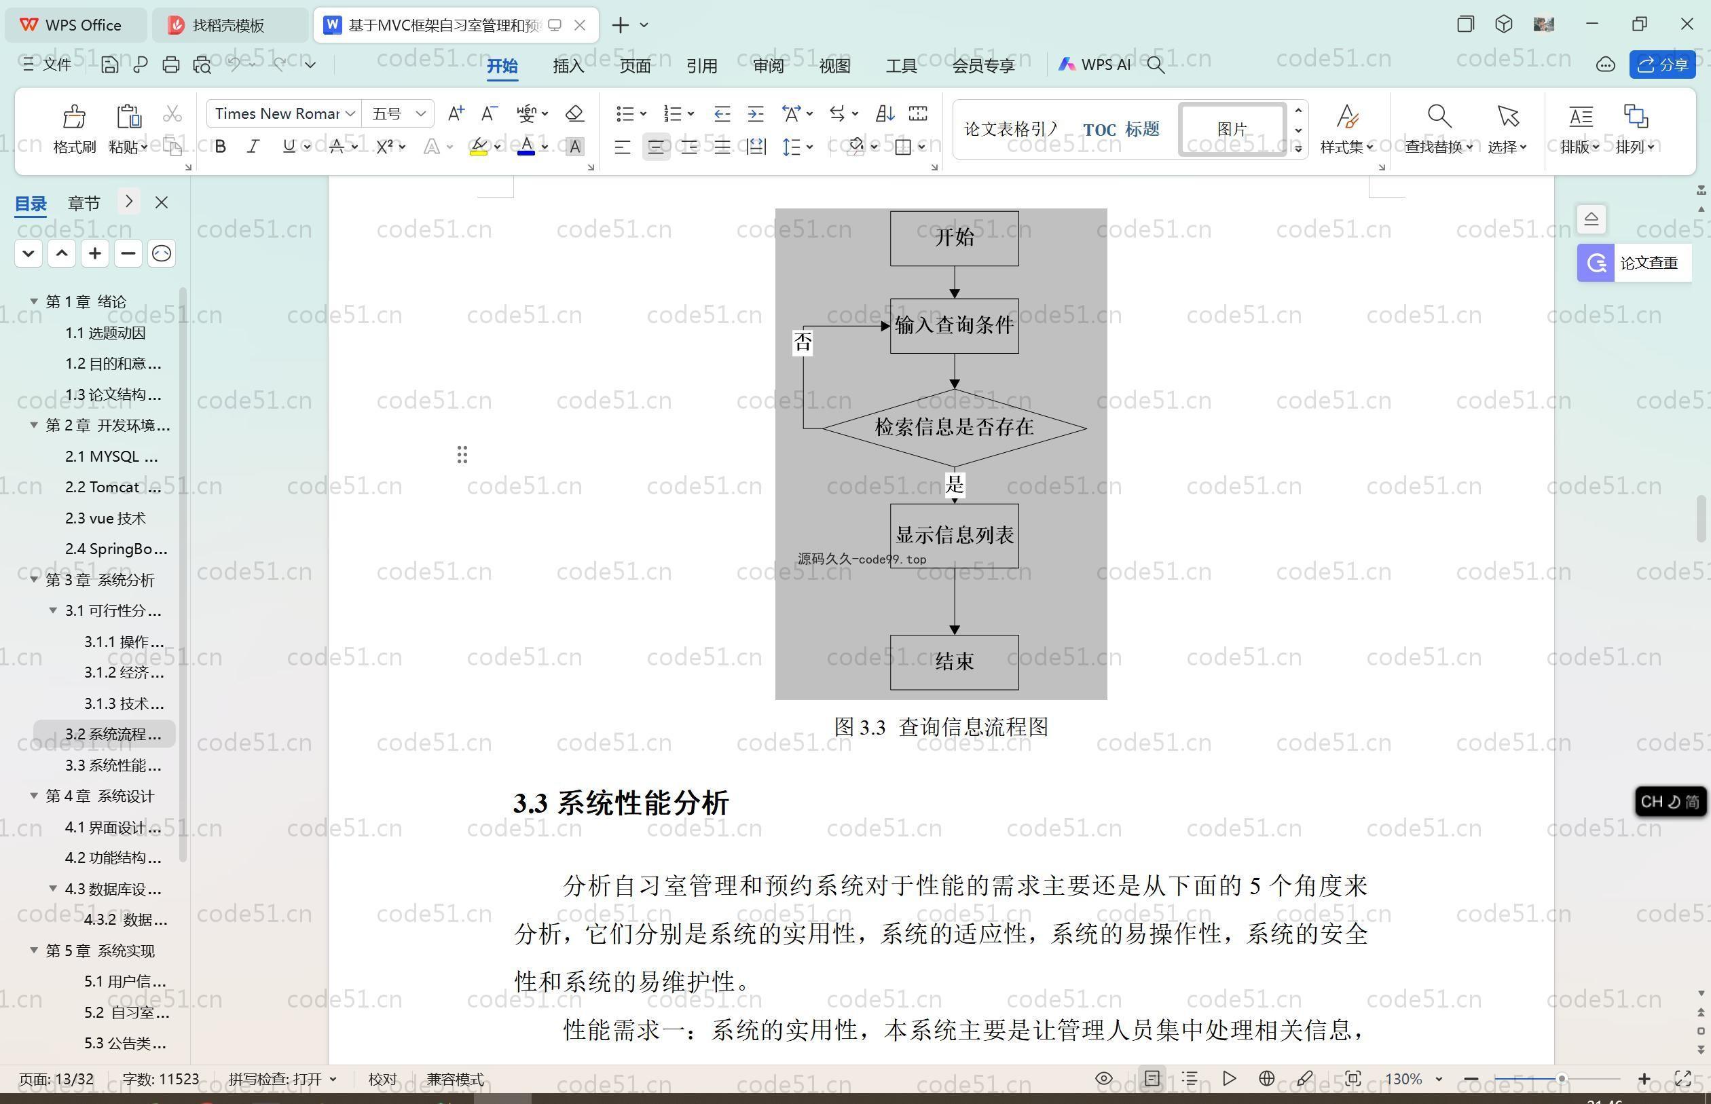Open the 文件 (File) menu
Viewport: 1711px width, 1104px height.
[48, 65]
